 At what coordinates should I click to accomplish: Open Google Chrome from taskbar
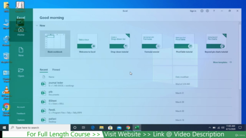[x=128, y=128]
